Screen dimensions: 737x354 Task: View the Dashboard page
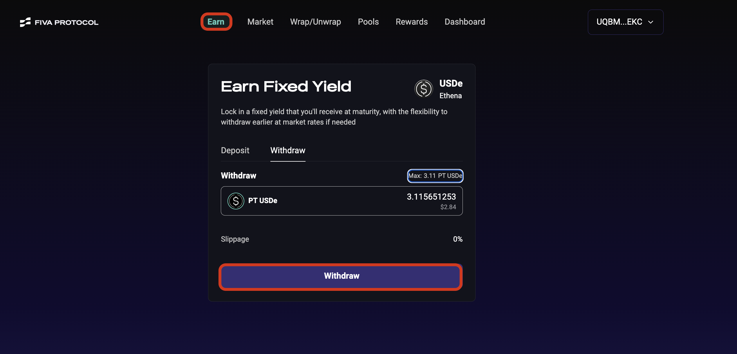[465, 22]
